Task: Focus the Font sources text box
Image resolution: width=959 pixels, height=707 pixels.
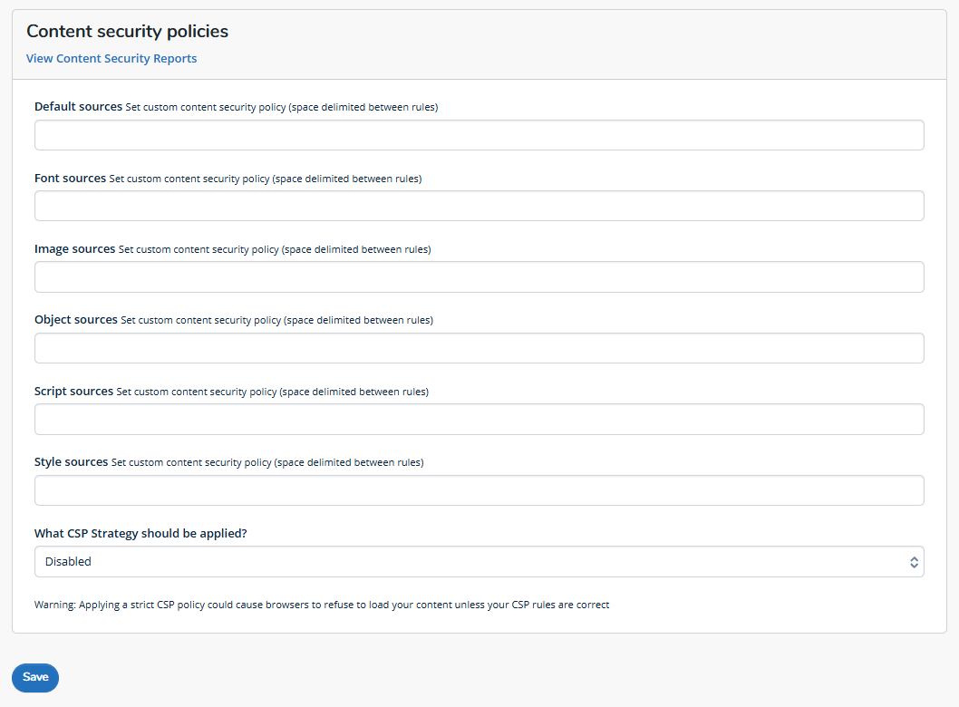Action: (x=479, y=206)
